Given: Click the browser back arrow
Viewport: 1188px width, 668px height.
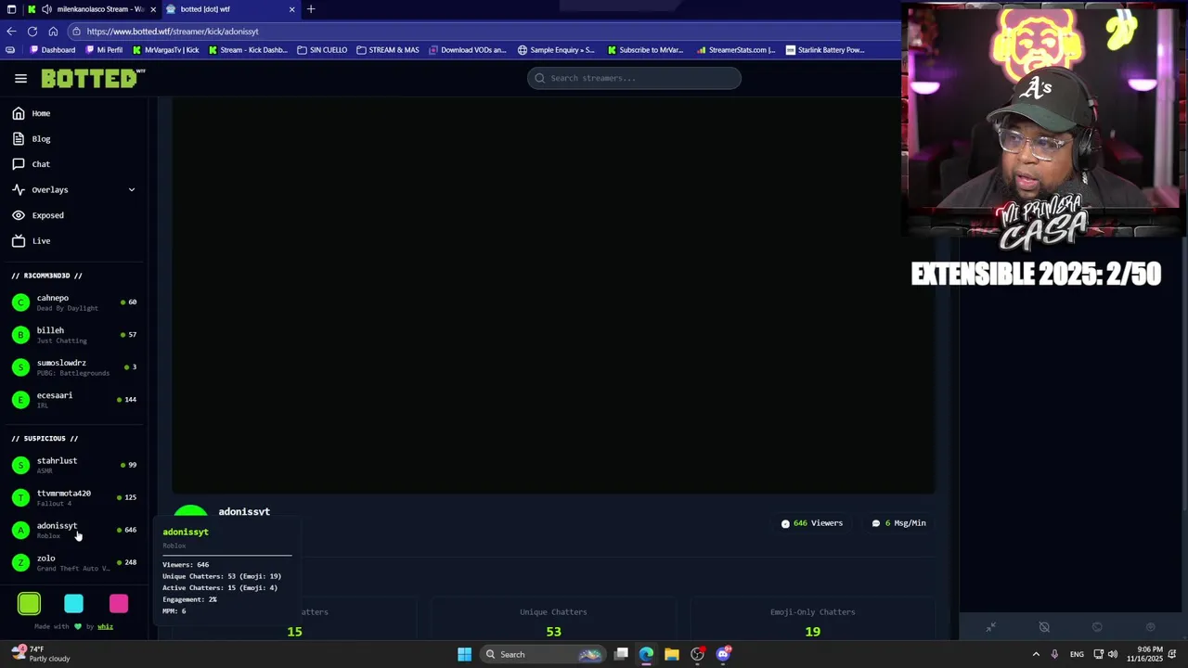Looking at the screenshot, I should click(x=11, y=32).
